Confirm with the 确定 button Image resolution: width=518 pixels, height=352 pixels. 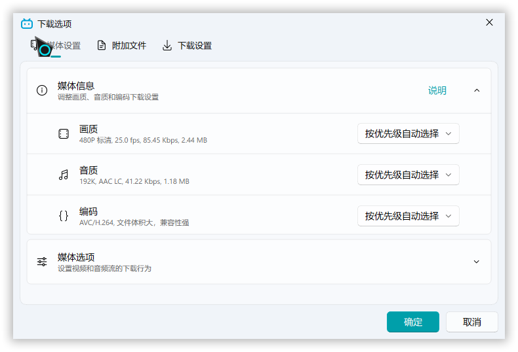[x=412, y=322]
